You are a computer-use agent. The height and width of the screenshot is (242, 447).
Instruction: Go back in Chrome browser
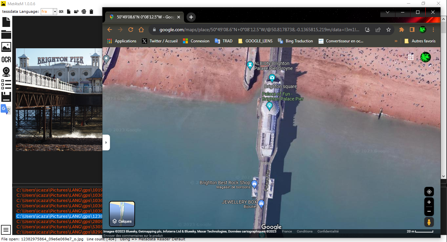[110, 30]
